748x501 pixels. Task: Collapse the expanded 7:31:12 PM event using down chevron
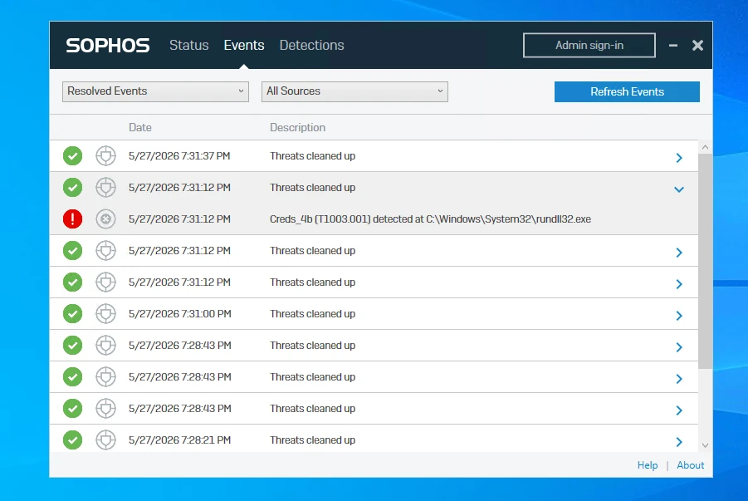[679, 189]
